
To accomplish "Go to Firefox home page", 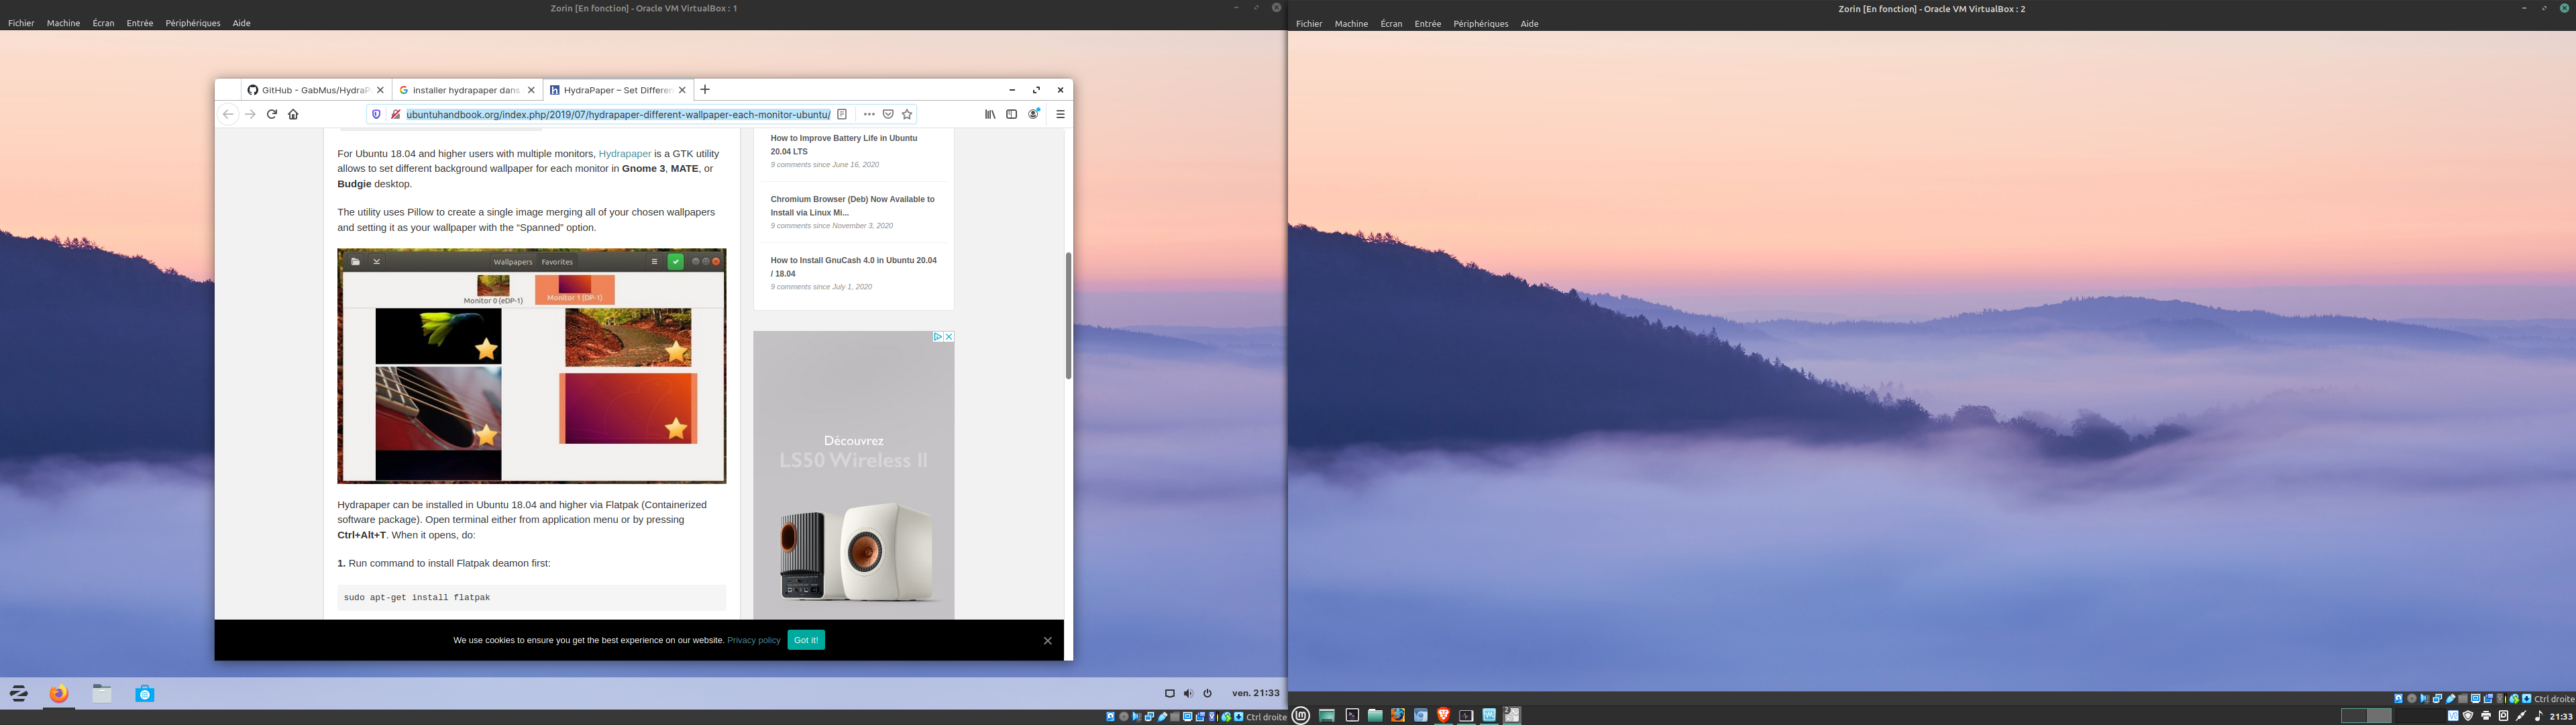I will tap(293, 114).
